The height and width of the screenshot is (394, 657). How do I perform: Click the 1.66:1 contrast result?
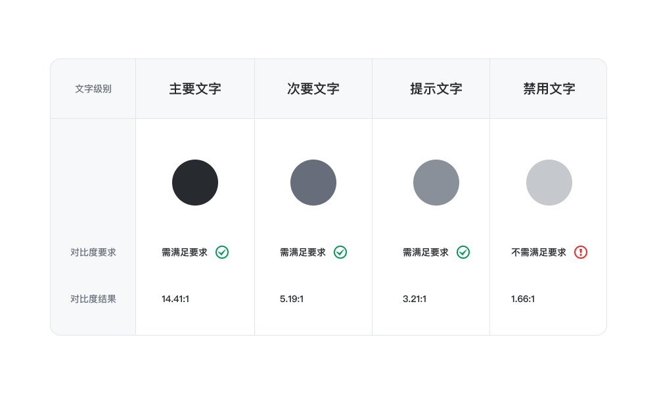click(x=523, y=299)
